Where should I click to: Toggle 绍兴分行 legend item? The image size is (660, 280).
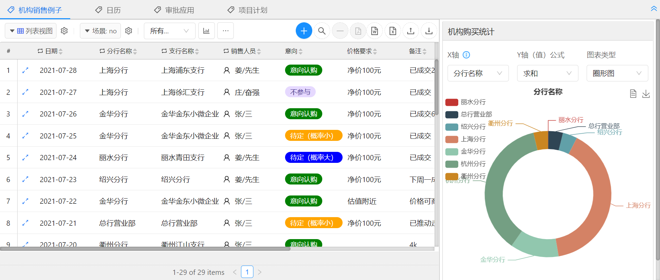465,127
